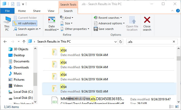Click the .xls search input field
Screen dimensions: 181x110
pyautogui.click(x=149, y=42)
